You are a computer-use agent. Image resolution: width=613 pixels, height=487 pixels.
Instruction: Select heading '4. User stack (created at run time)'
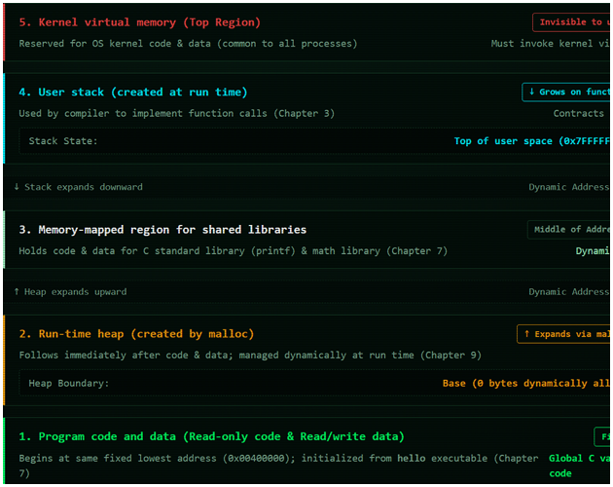133,92
